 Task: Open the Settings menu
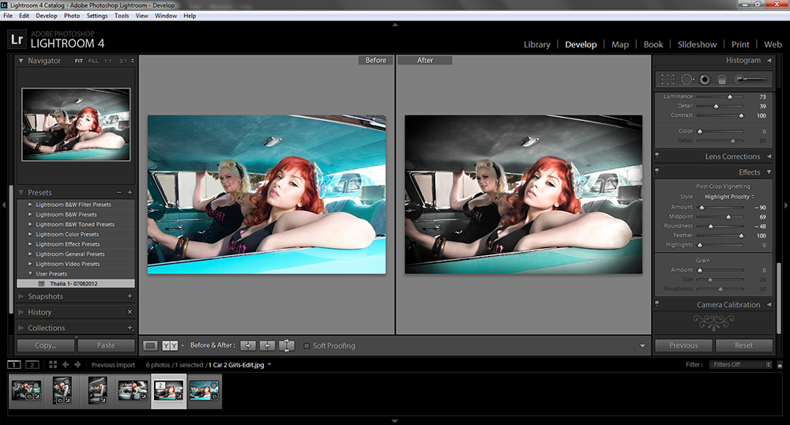(x=96, y=16)
